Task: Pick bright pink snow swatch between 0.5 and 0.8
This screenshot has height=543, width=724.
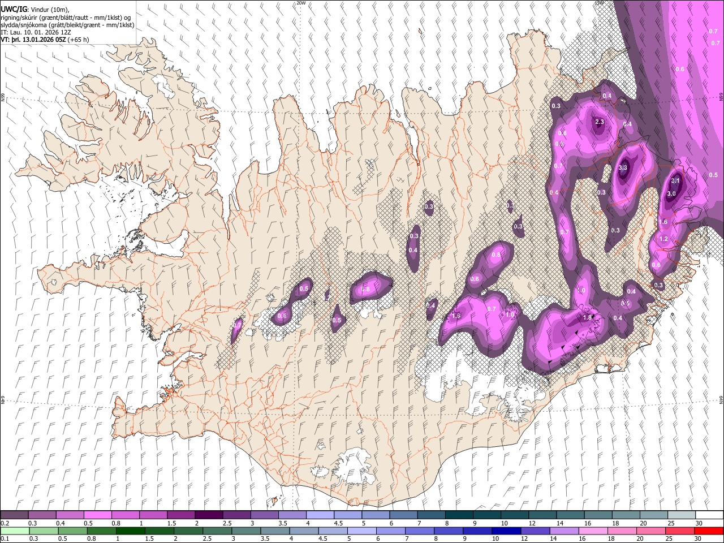Action: 97,515
